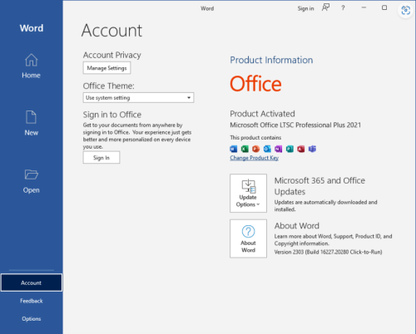Click the Access app icon under product contents
416x334 pixels.
[301, 149]
